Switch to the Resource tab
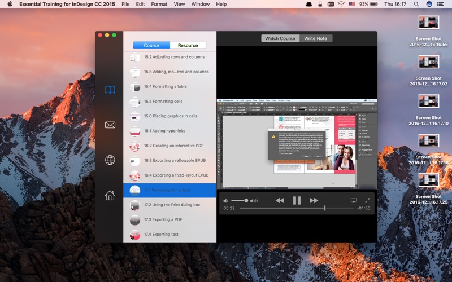The image size is (452, 282). [188, 45]
